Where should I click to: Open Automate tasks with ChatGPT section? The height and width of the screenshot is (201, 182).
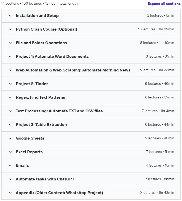[45, 179]
